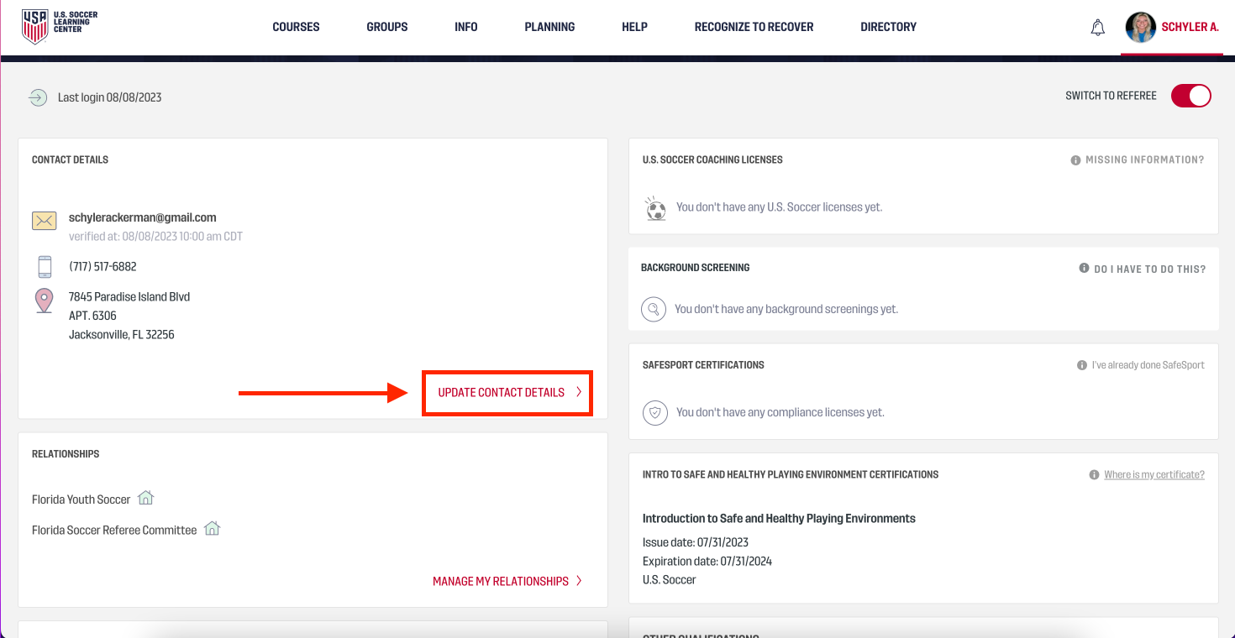Toggle the Switch to Referee switch
This screenshot has height=638, width=1235.
pos(1191,96)
